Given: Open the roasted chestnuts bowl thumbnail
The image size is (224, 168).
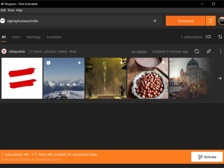Looking at the screenshot, I should 148,78.
